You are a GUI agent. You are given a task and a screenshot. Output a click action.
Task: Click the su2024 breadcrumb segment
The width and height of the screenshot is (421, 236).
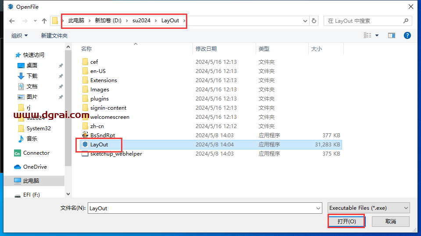tap(141, 21)
